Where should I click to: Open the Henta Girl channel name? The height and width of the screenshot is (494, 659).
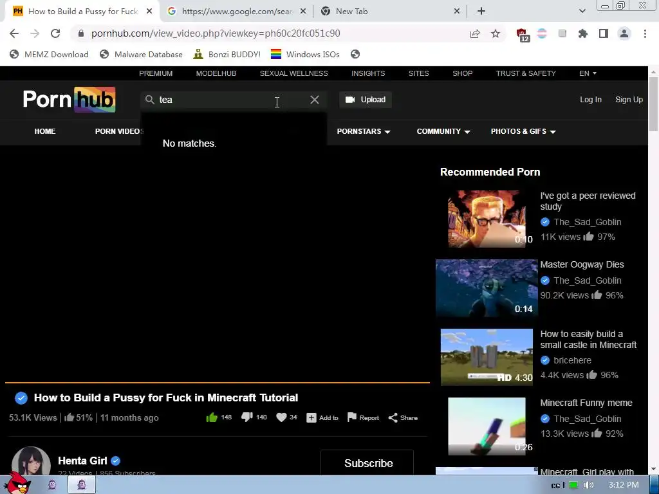tap(82, 461)
